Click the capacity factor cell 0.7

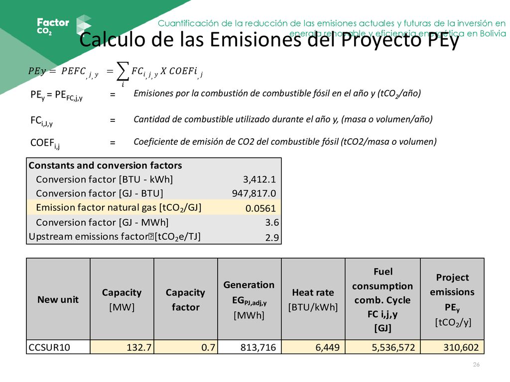pyautogui.click(x=185, y=347)
